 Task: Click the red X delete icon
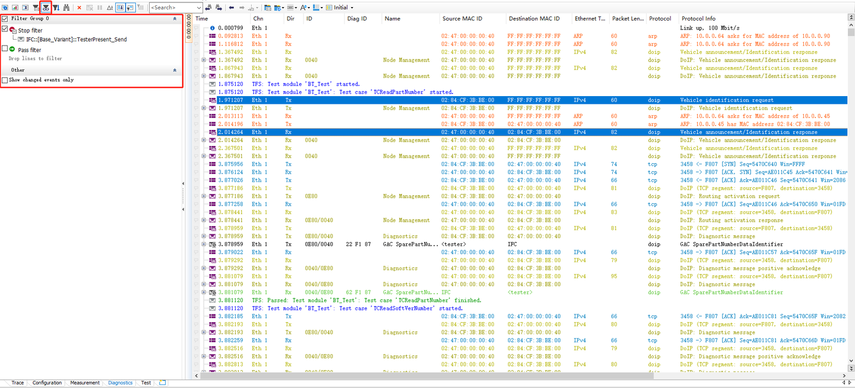pyautogui.click(x=79, y=7)
